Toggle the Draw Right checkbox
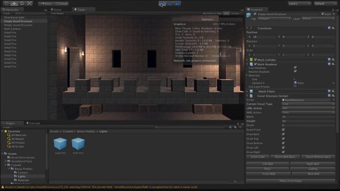This screenshot has width=340, height=191. [x=283, y=152]
